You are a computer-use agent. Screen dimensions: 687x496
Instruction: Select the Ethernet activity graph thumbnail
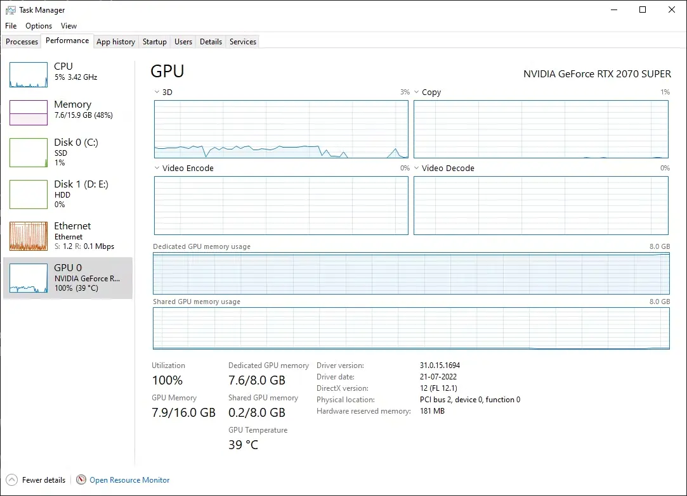[x=29, y=236]
